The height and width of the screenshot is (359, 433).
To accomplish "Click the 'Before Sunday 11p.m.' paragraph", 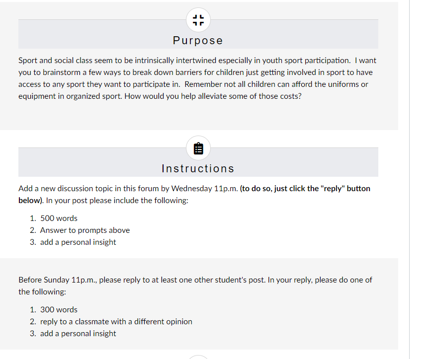I will tap(195, 286).
